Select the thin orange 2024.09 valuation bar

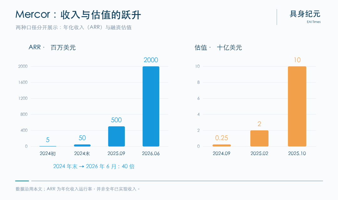[x=222, y=145]
